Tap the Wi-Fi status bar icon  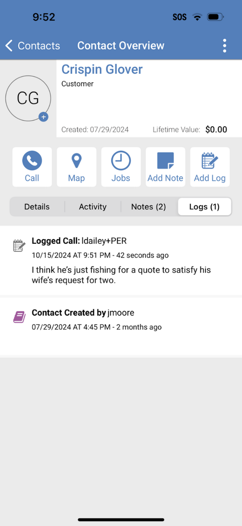(x=197, y=17)
